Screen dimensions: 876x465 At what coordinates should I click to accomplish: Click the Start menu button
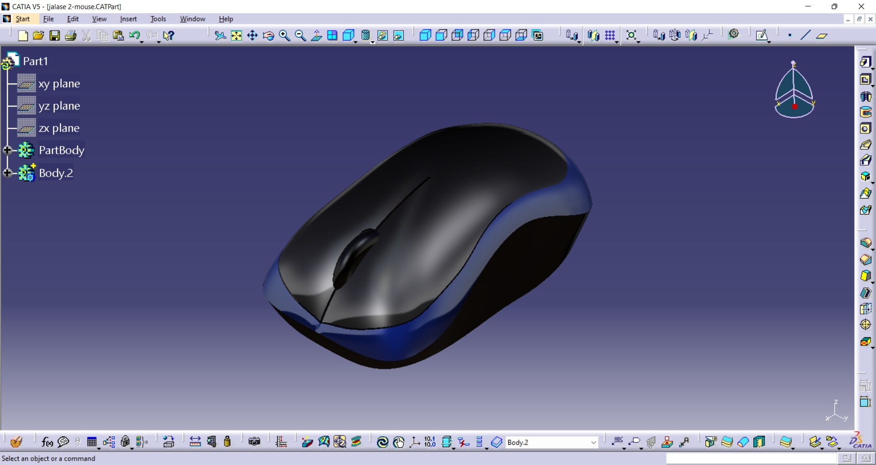coord(22,19)
